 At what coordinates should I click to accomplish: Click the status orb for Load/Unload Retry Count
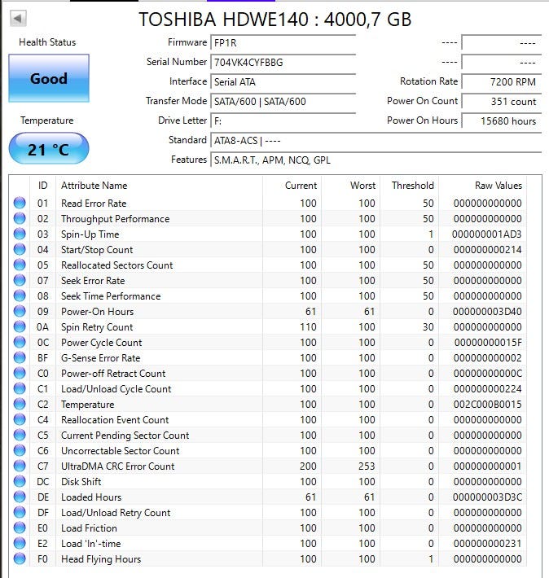pyautogui.click(x=20, y=512)
